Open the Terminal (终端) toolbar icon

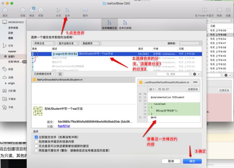point(219,10)
